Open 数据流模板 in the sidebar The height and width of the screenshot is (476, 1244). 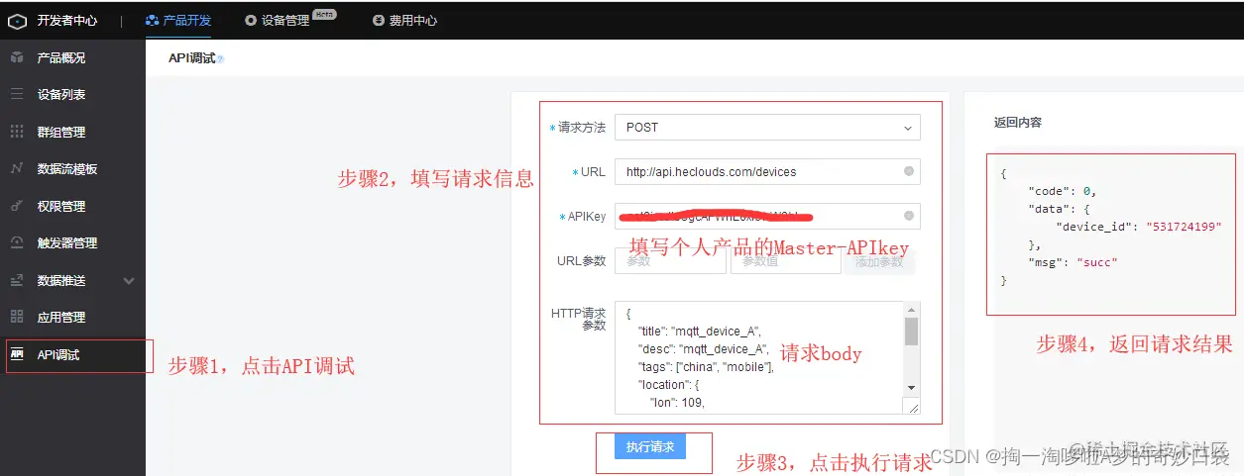tap(67, 169)
